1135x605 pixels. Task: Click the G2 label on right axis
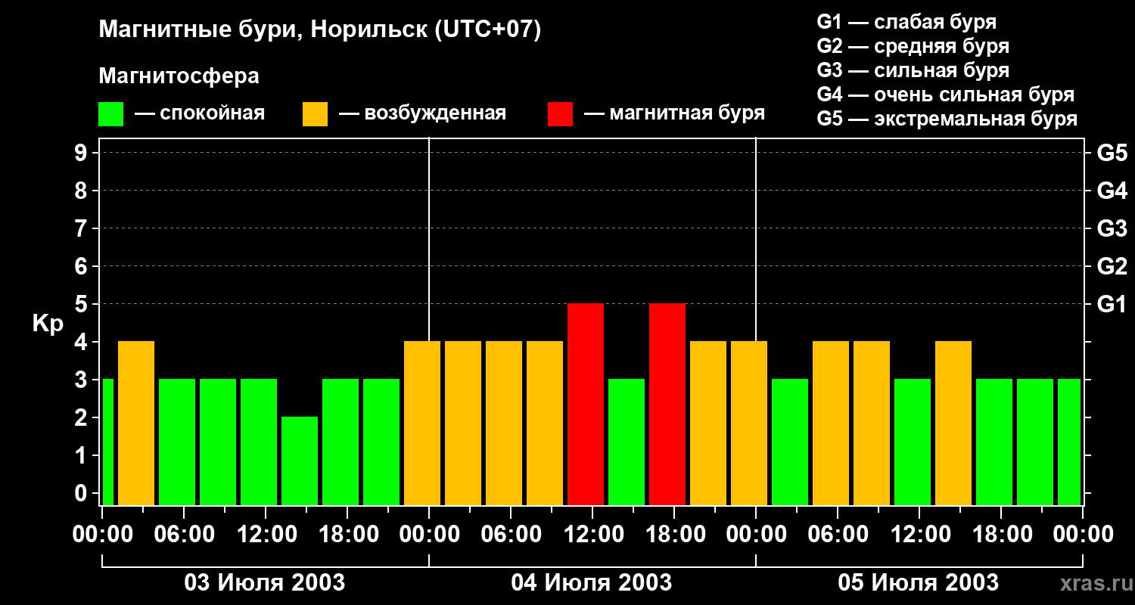pos(1112,266)
